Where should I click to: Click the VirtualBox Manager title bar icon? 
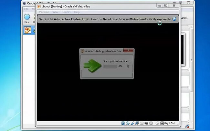24,3
